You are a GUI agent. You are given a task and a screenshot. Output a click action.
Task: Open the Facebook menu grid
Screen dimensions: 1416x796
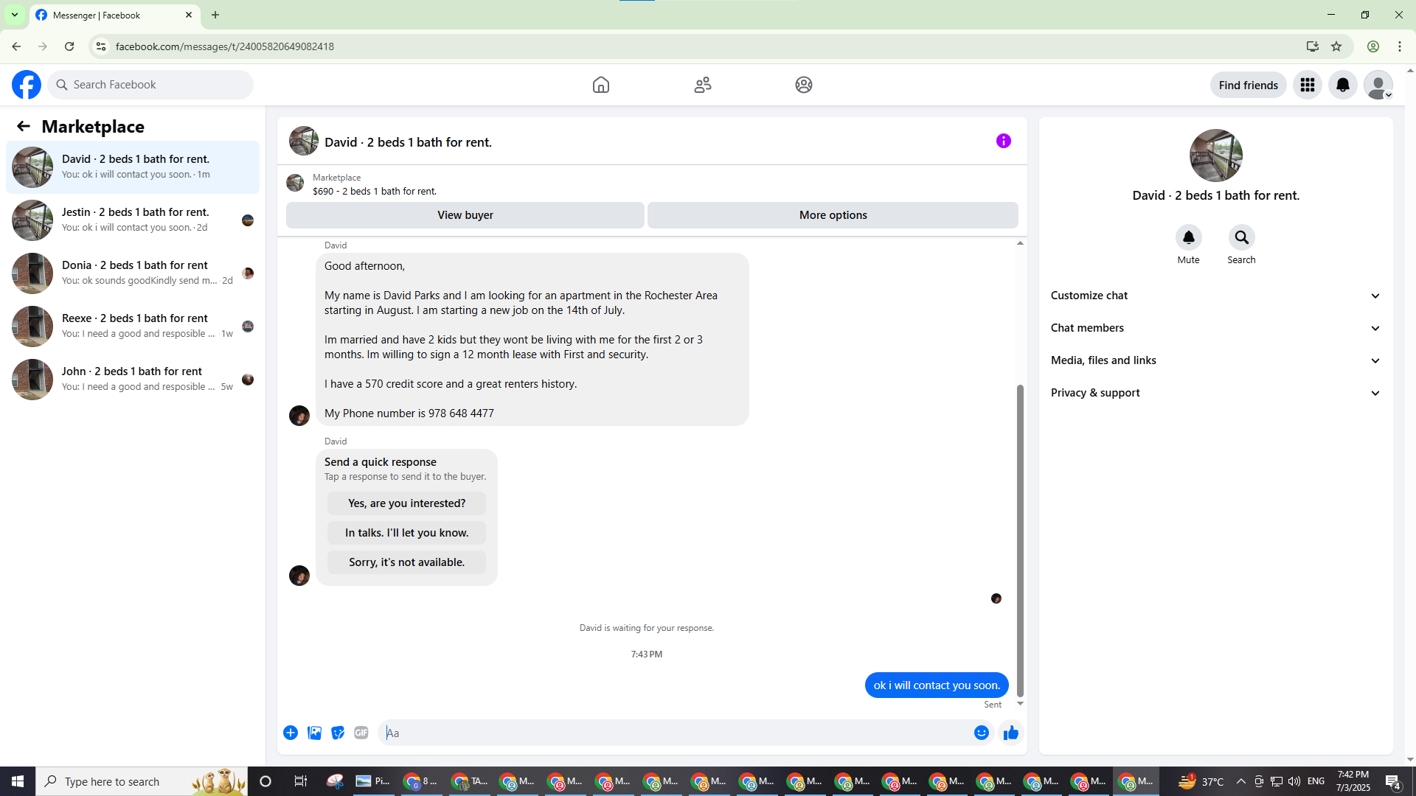[x=1307, y=85]
